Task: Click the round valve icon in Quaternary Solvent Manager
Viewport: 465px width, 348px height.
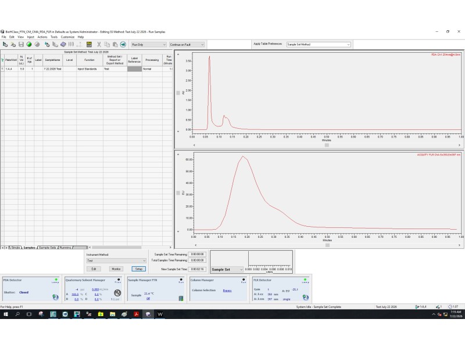Action: pyautogui.click(x=117, y=293)
